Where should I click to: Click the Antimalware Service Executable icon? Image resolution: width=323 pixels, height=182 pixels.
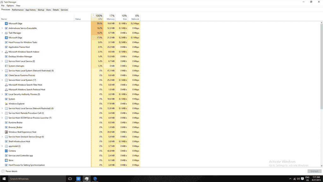coord(6,28)
